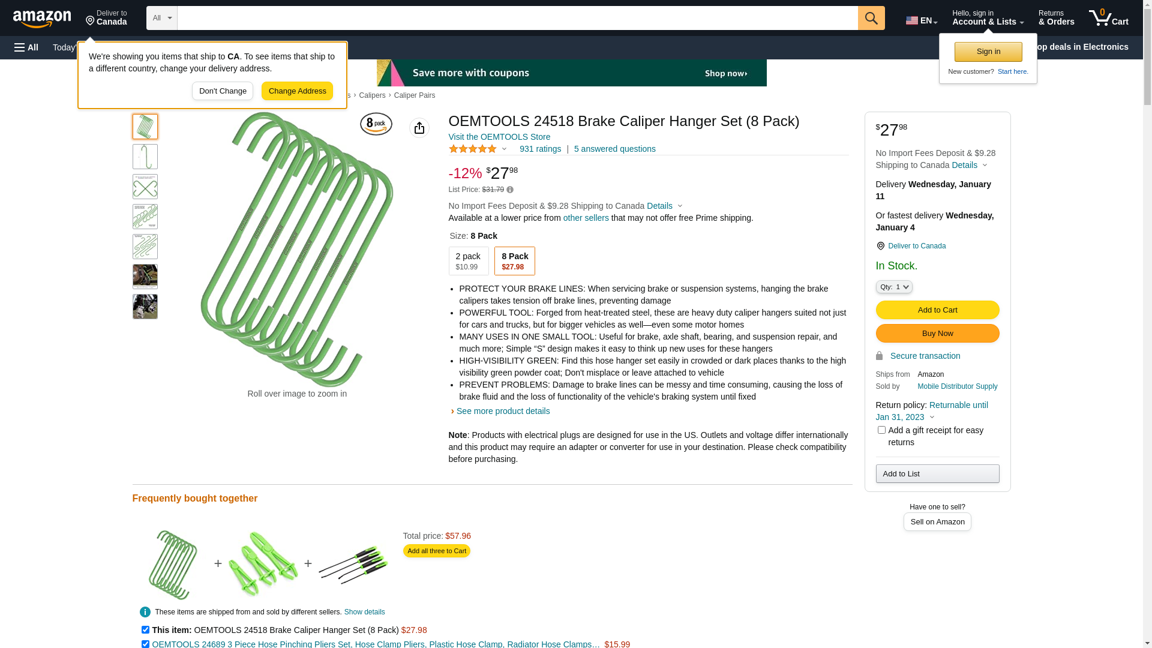Image resolution: width=1152 pixels, height=648 pixels.
Task: Open the All hamburger menu
Action: pos(26,47)
